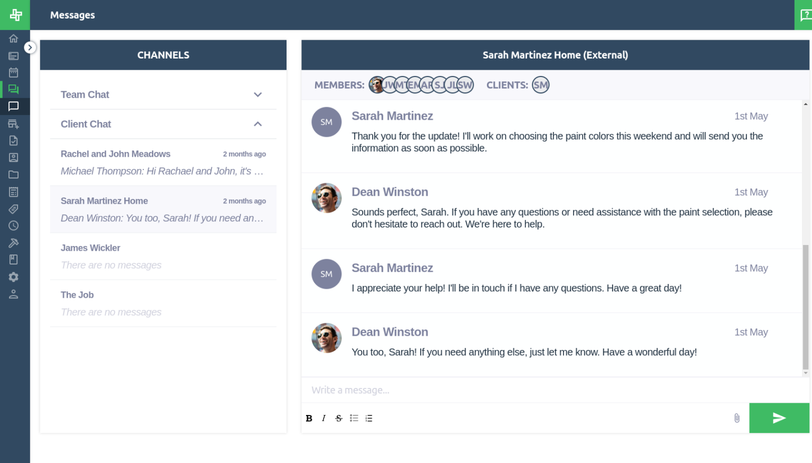
Task: Click the green app logo icon
Action: pyautogui.click(x=15, y=15)
